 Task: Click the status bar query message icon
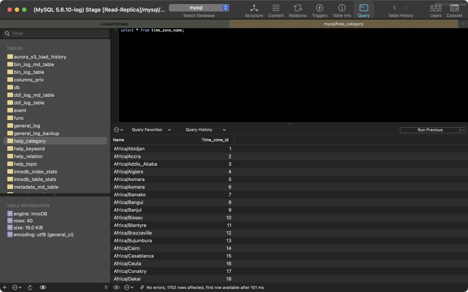142,288
